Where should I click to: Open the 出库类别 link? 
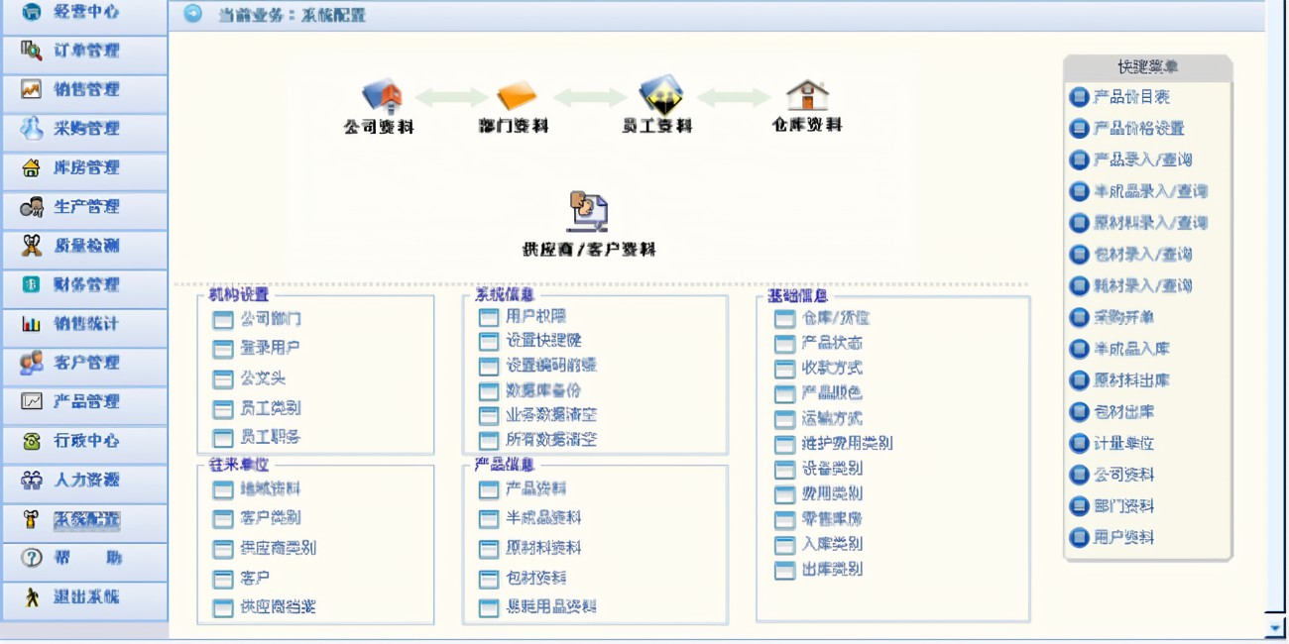pyautogui.click(x=832, y=570)
